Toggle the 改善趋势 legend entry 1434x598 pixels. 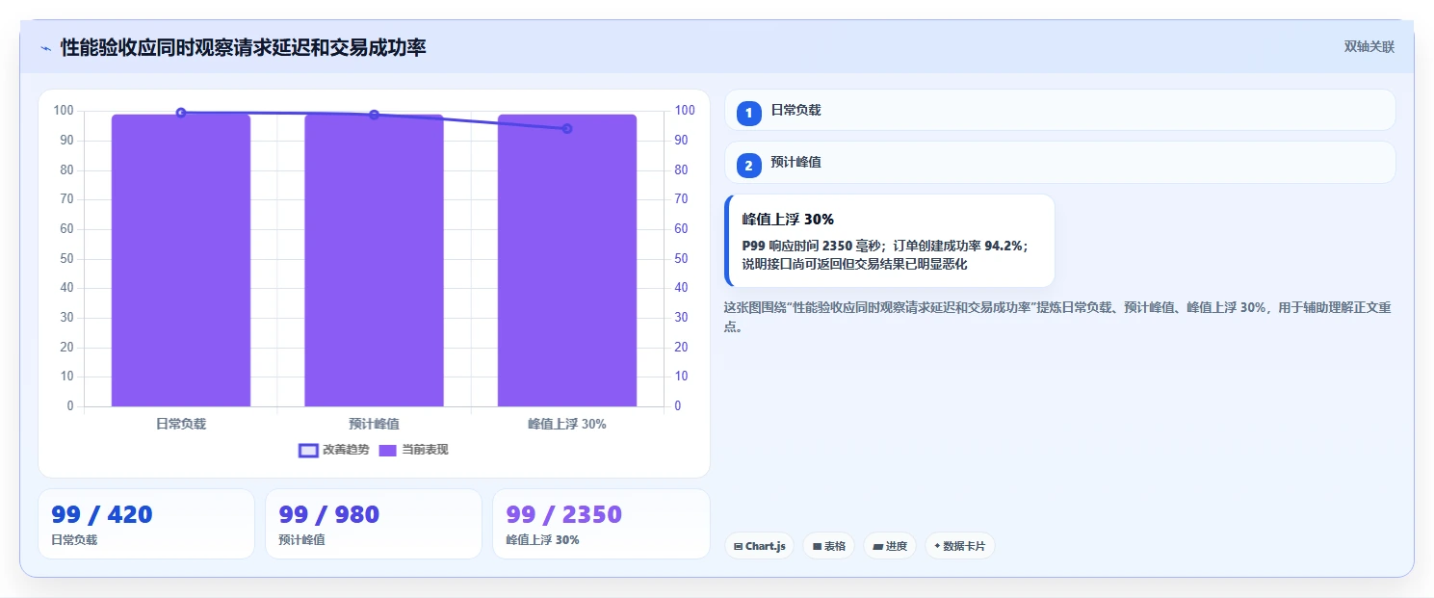pyautogui.click(x=334, y=450)
